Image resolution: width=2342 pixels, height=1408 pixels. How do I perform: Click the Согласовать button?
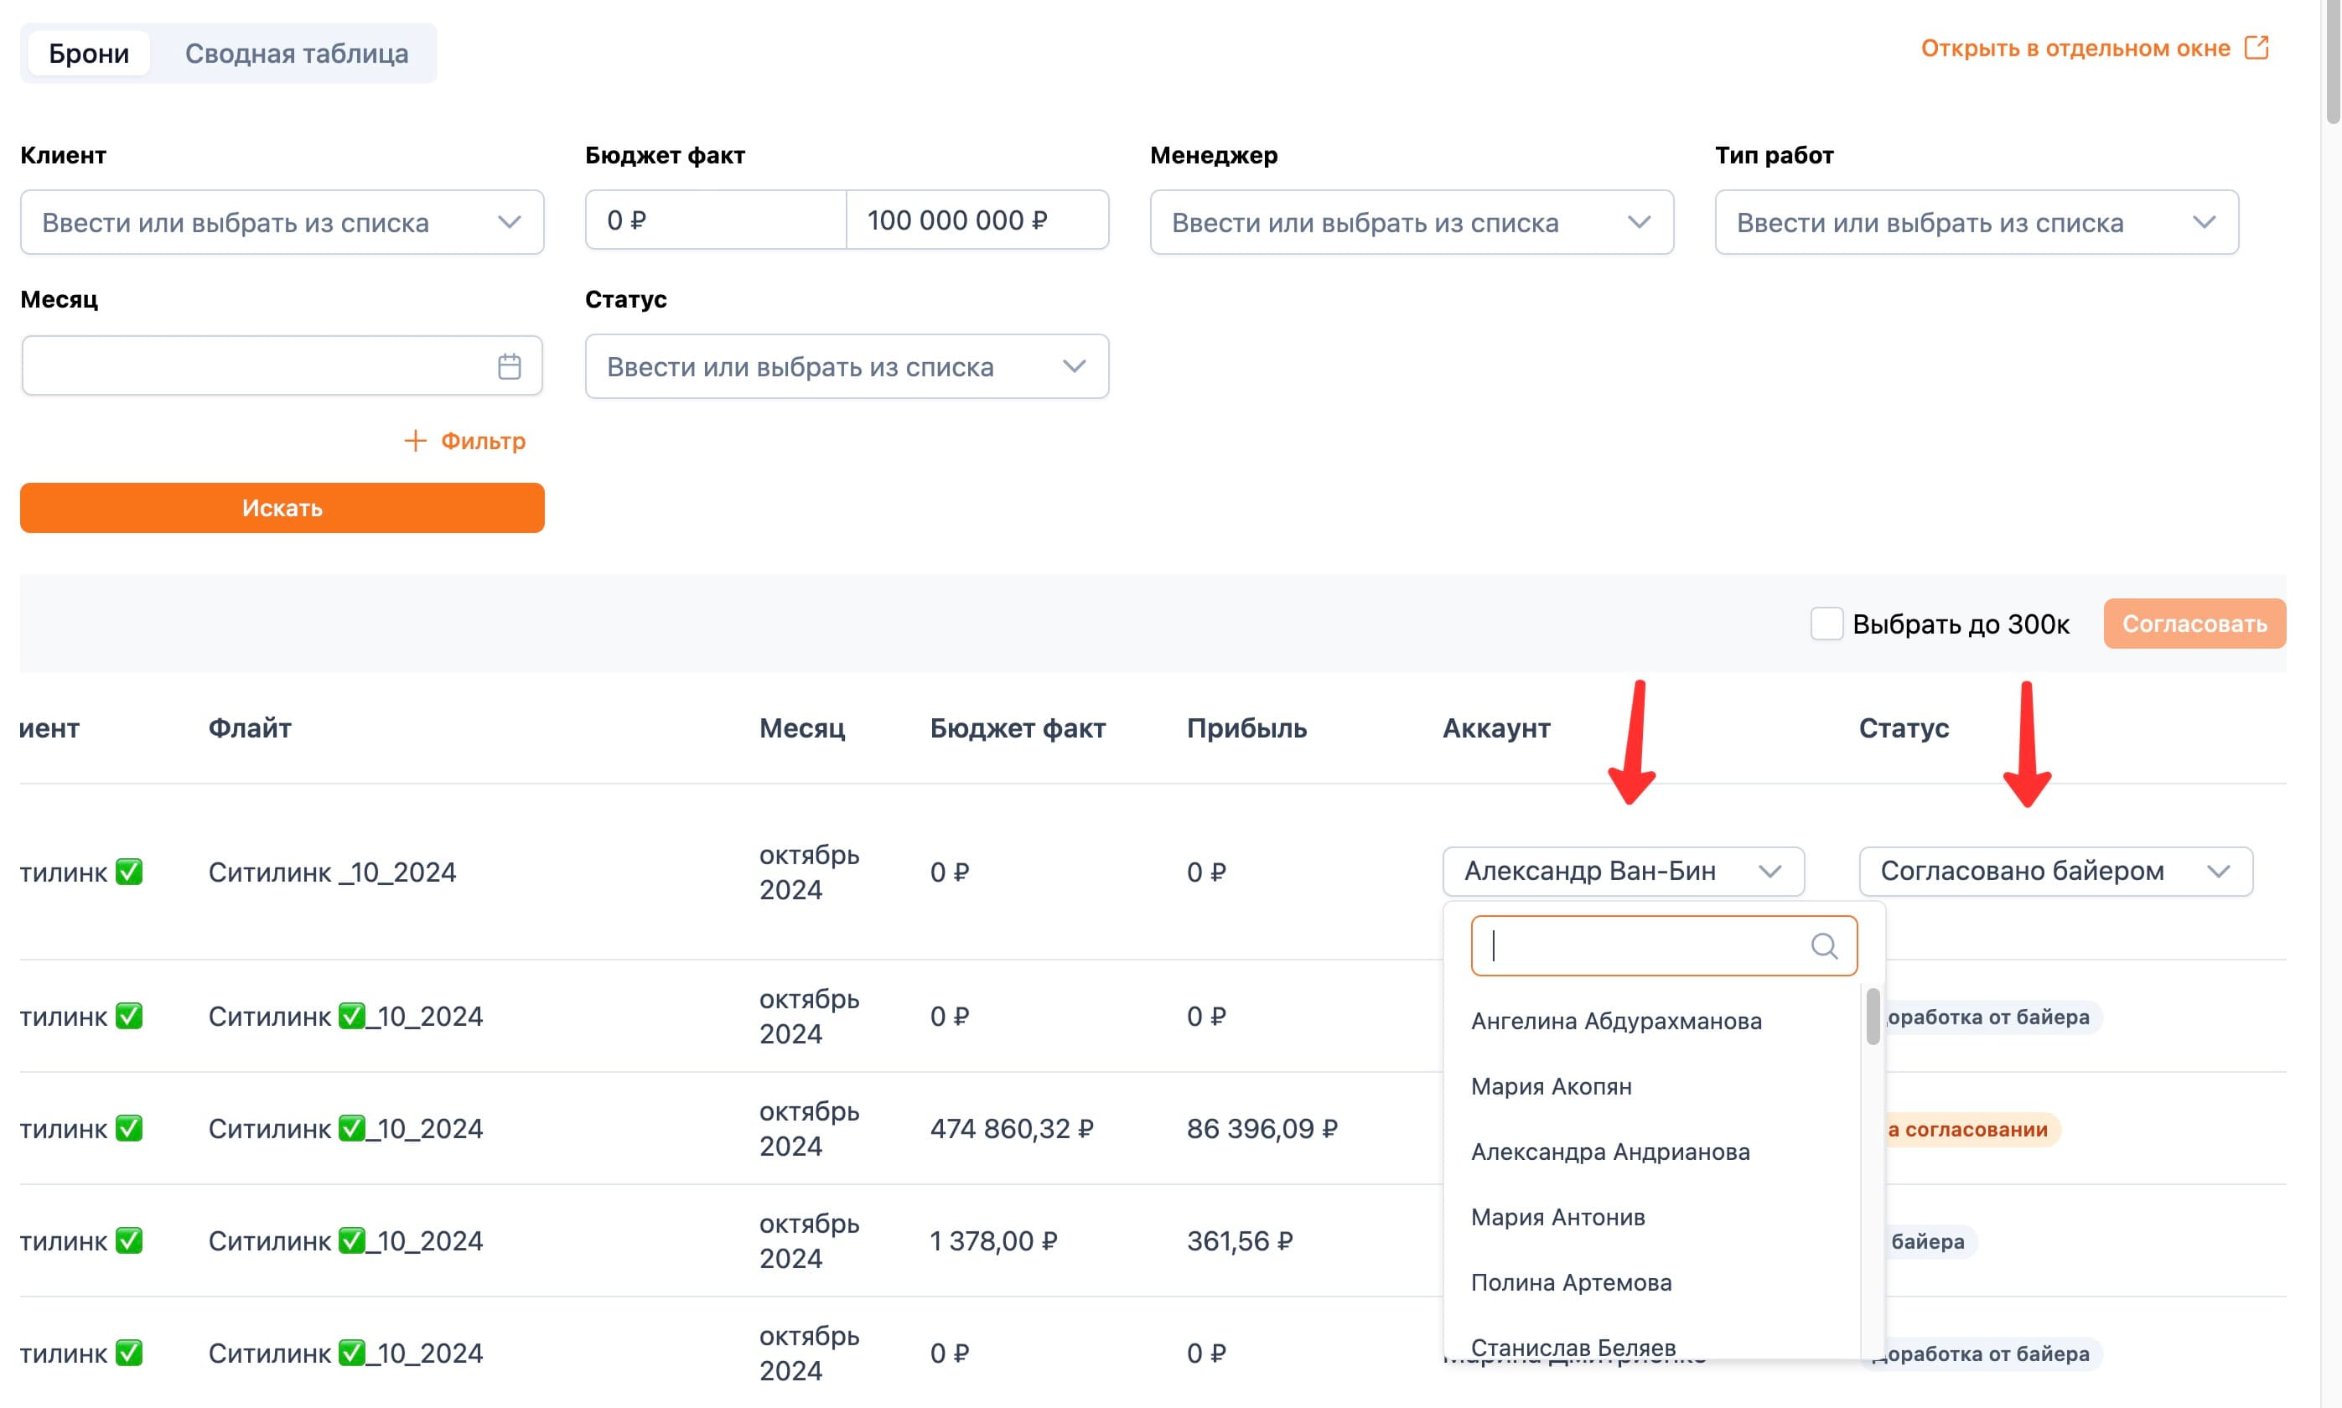point(2194,624)
